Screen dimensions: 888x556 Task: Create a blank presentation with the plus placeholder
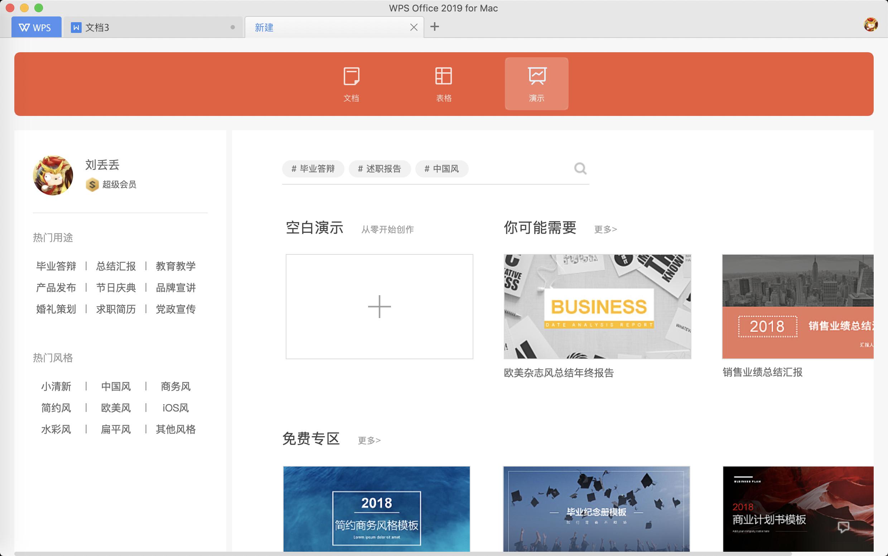[379, 306]
